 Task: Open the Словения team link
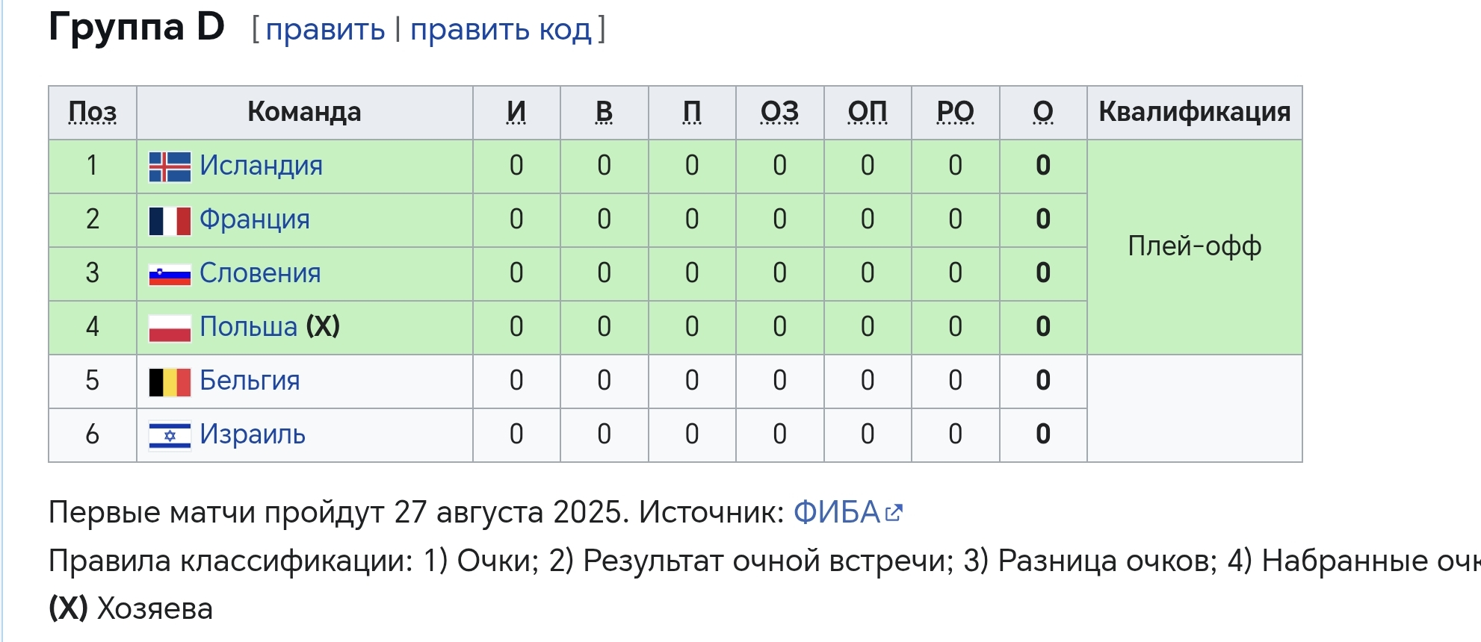(260, 273)
